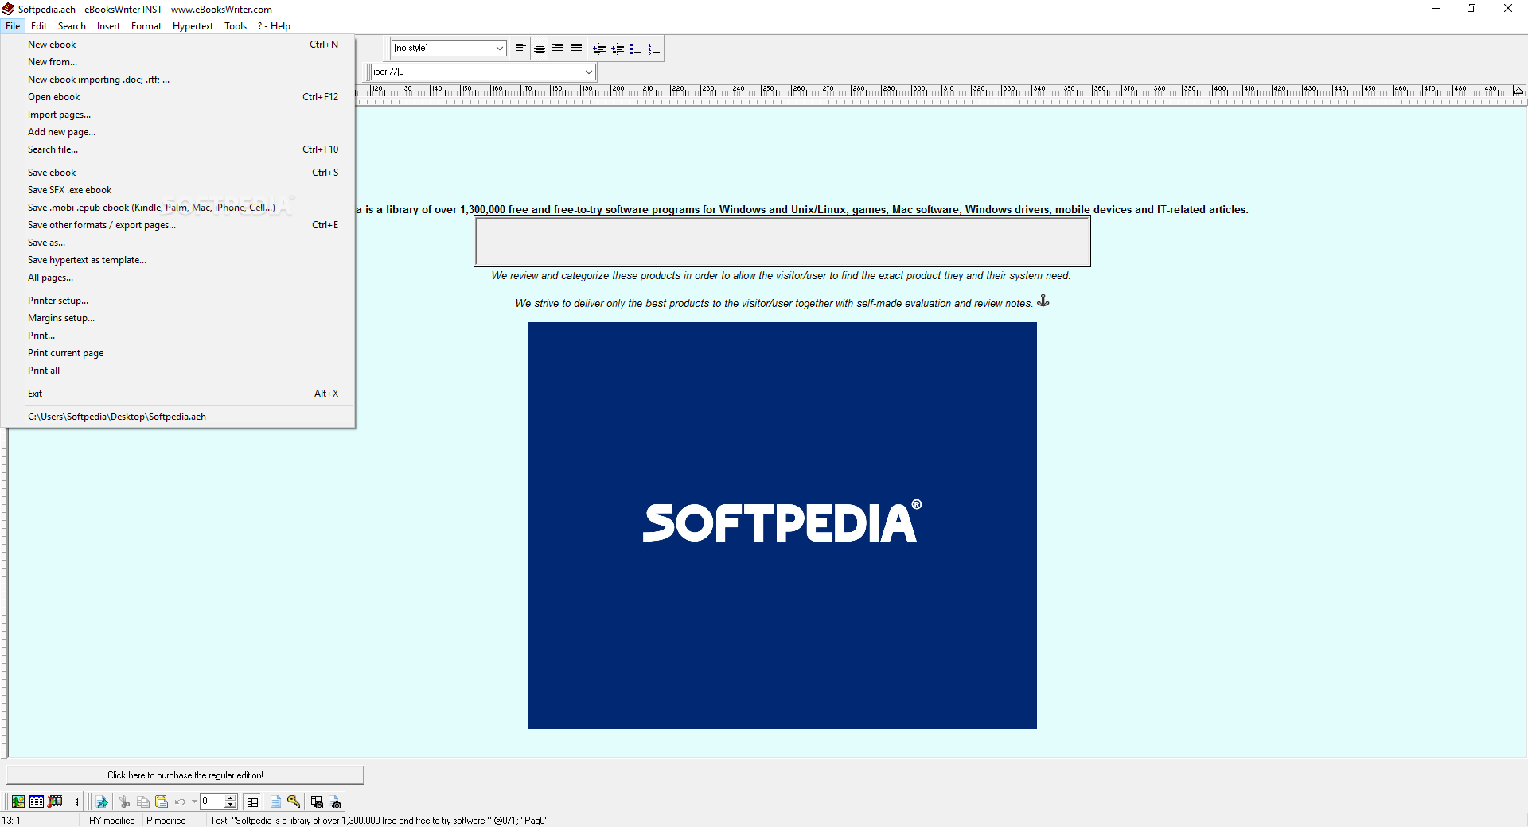Justify paragraph text fully
The width and height of the screenshot is (1528, 827).
coord(576,49)
